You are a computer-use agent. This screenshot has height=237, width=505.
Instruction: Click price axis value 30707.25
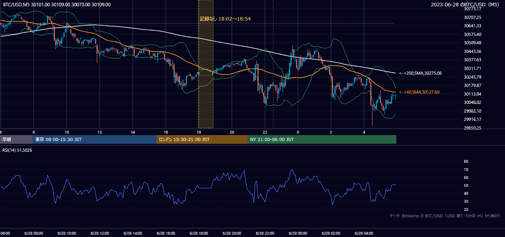[472, 17]
